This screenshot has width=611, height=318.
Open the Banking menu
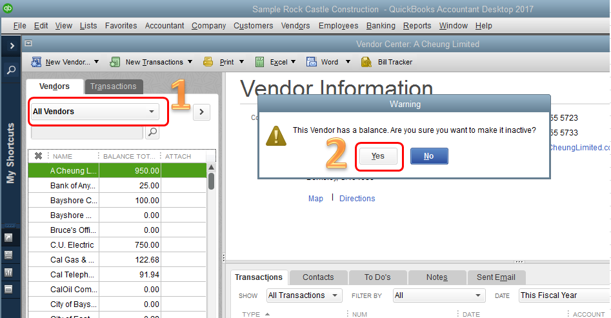click(x=381, y=26)
